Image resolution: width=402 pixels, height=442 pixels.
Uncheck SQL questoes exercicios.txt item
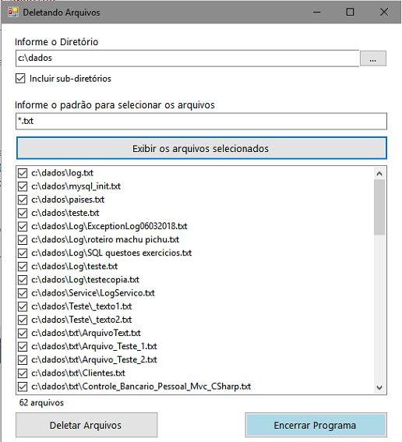click(23, 253)
